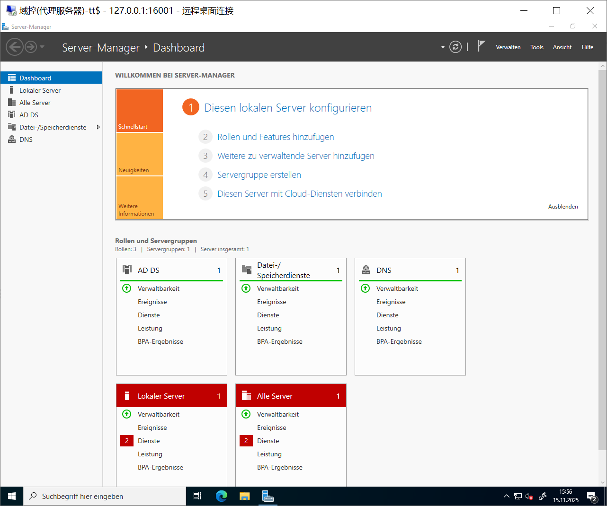Open the Hilfe menu
The image size is (607, 506).
tap(588, 47)
